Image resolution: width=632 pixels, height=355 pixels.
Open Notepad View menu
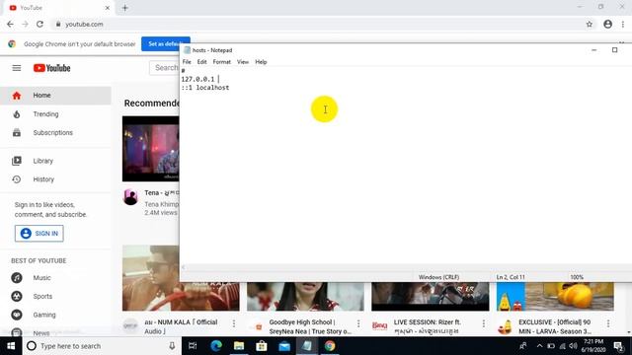pyautogui.click(x=243, y=62)
